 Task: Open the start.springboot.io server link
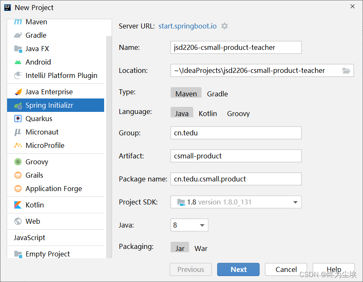(187, 26)
